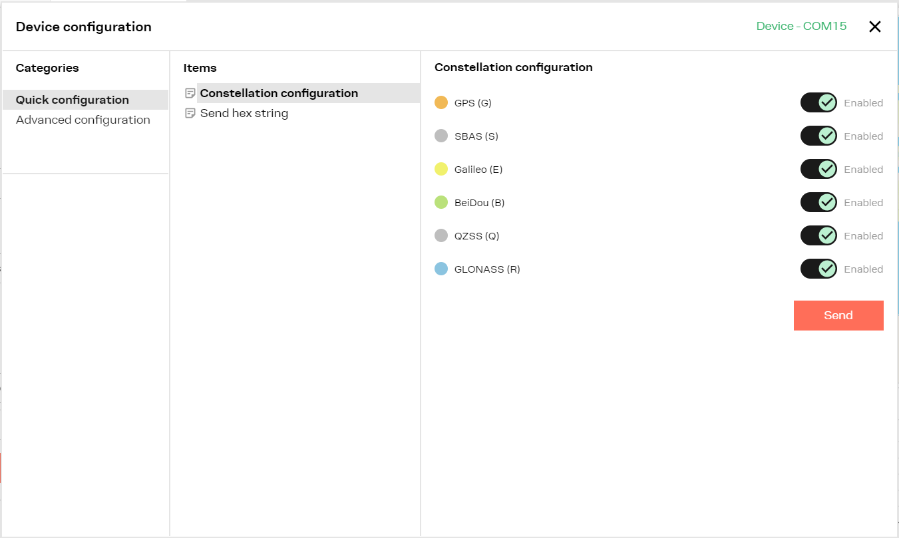Screen dimensions: 899x538
Task: Toggle the QZSS (Q) switch
Action: click(818, 235)
